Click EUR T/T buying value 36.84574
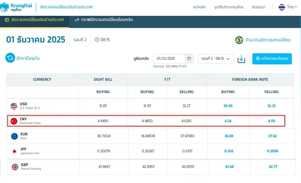The image size is (301, 183). tap(148, 136)
